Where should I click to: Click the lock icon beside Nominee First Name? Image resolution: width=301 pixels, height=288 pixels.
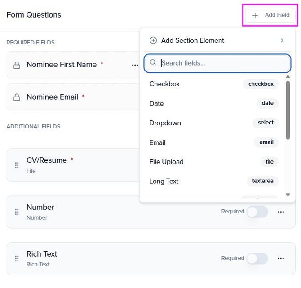click(17, 65)
